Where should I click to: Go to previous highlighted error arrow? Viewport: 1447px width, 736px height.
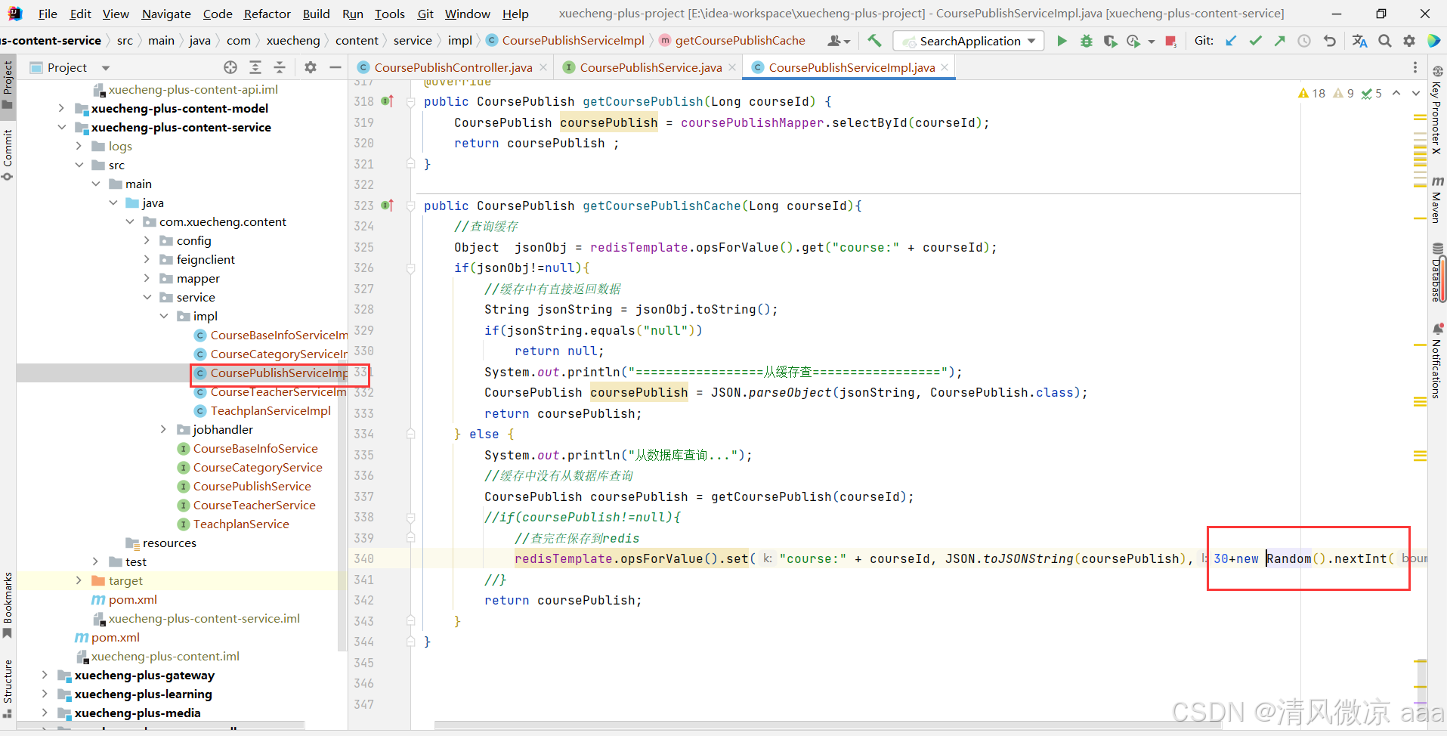(1396, 93)
